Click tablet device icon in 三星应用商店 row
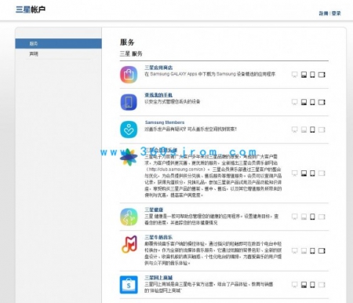The image size is (353, 303). tap(322, 75)
